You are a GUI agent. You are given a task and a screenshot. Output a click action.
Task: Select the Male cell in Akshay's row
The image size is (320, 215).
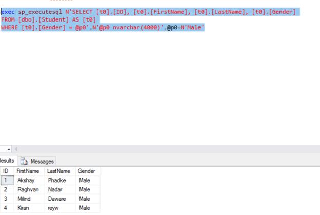click(x=88, y=180)
